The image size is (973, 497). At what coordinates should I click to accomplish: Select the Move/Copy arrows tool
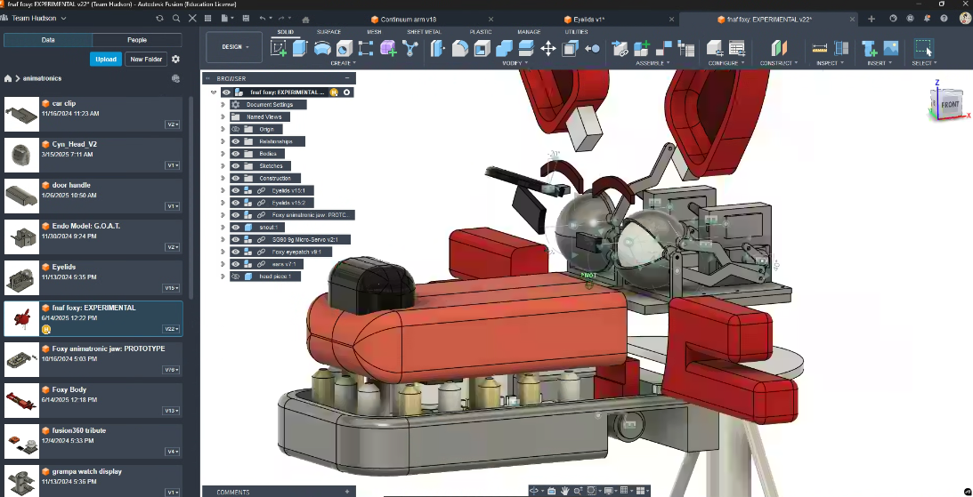point(548,48)
